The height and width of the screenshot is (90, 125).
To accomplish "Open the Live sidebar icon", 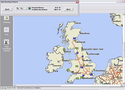I will (6, 30).
